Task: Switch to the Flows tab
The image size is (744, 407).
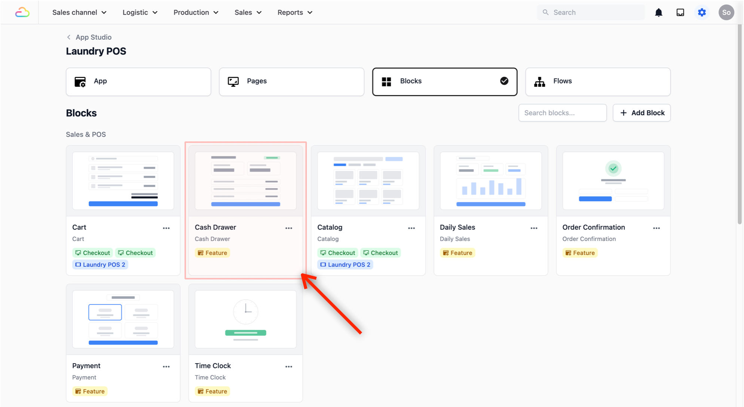Action: pyautogui.click(x=598, y=82)
